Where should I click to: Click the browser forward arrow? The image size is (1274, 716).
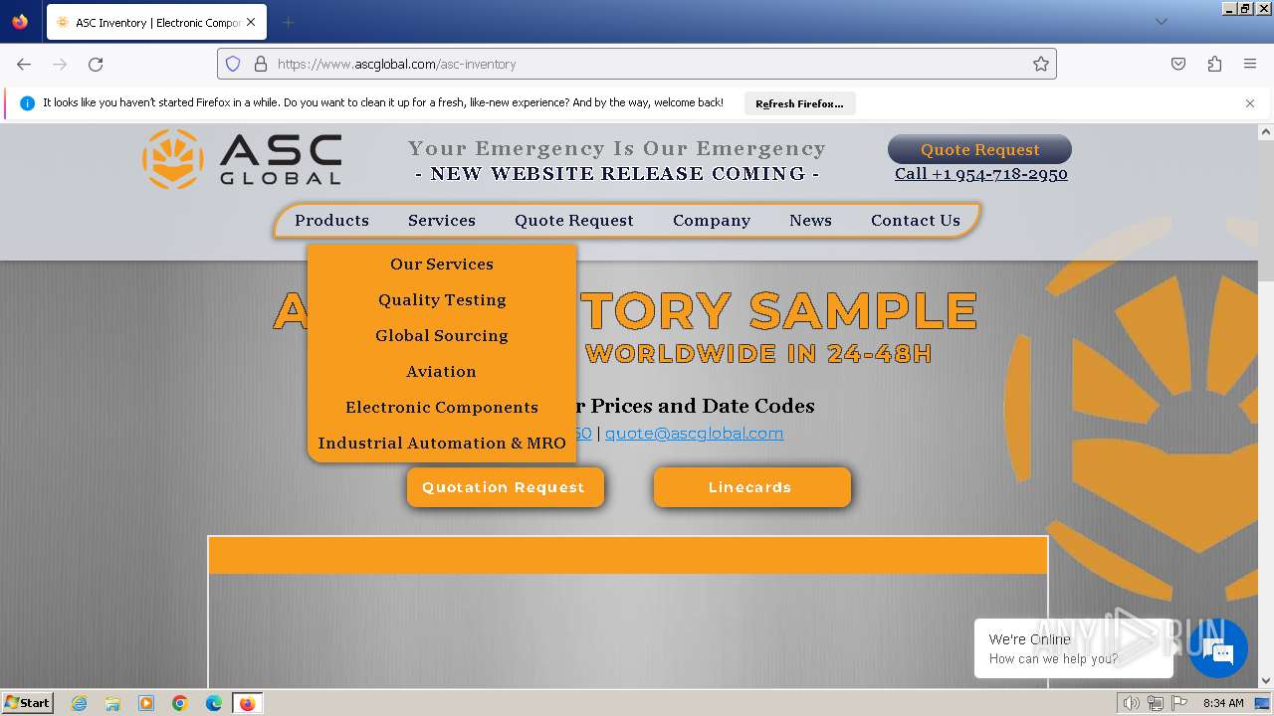pos(60,64)
